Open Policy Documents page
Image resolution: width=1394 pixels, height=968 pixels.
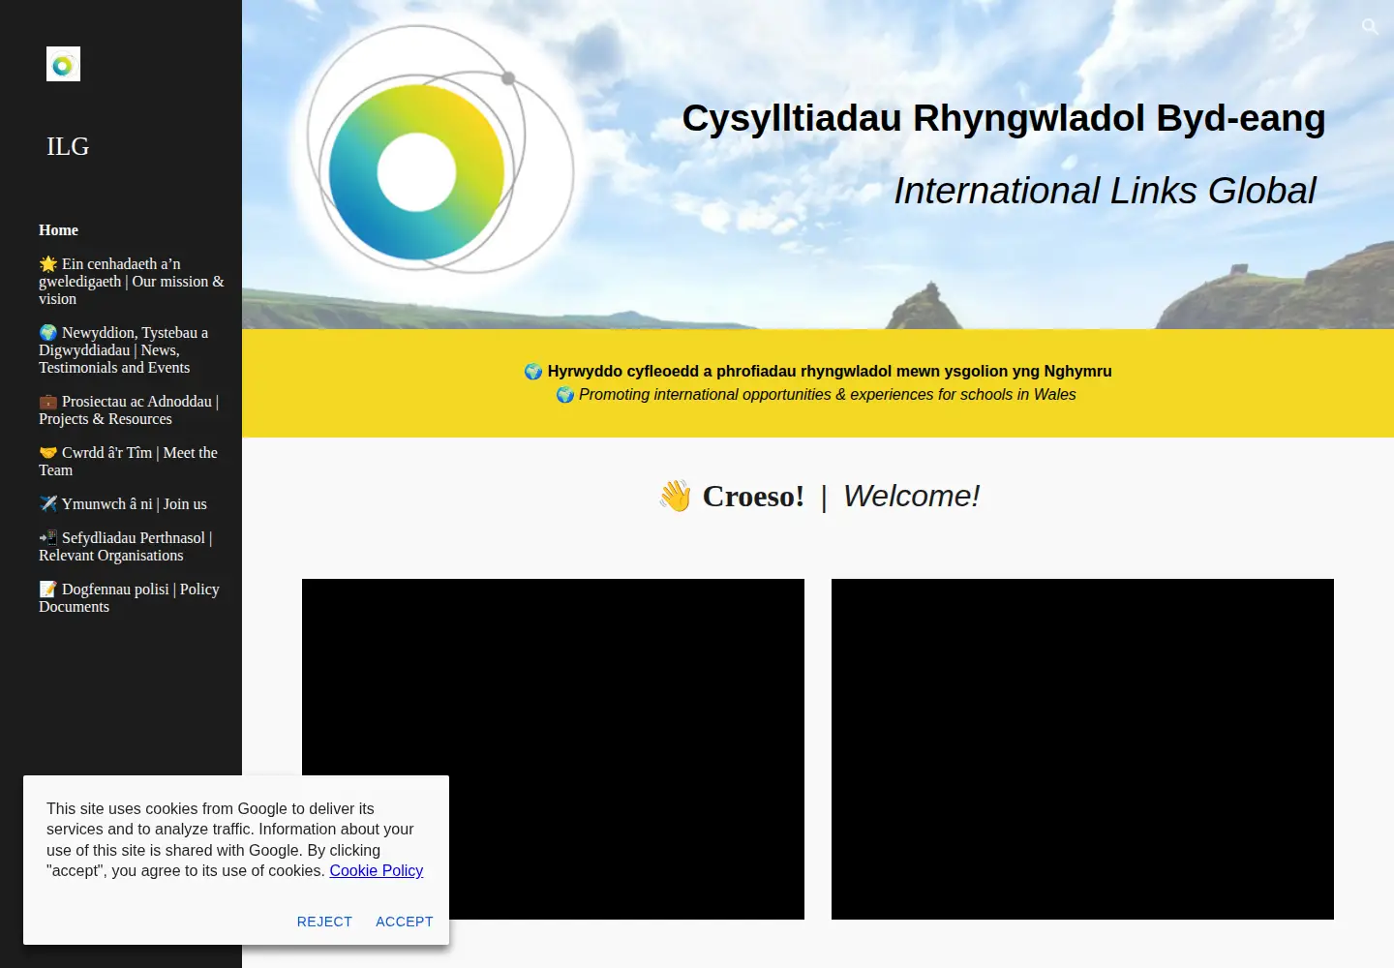pyautogui.click(x=130, y=598)
